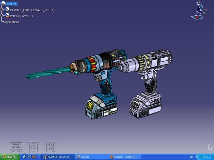Open the Windows Start menu
214x160 pixels.
tap(10, 157)
